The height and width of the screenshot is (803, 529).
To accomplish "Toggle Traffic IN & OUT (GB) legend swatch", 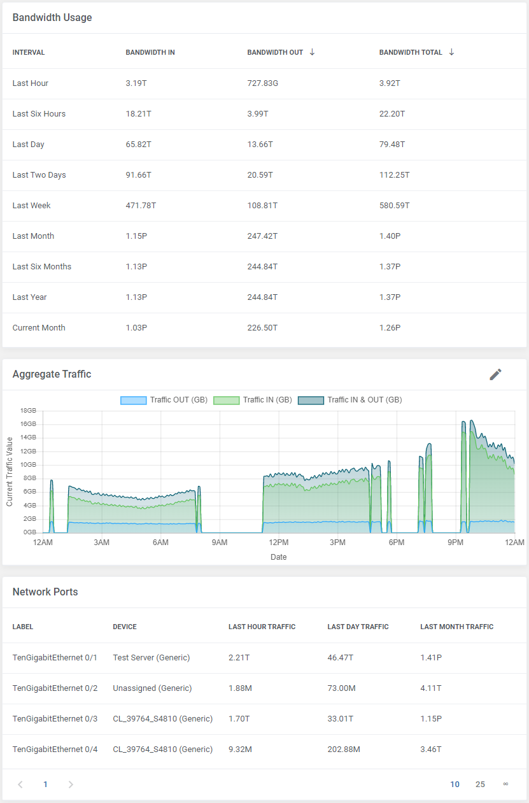I will point(311,400).
